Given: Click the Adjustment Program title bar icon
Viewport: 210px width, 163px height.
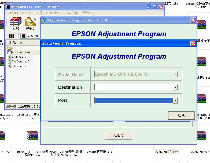Looking at the screenshot, I should (43, 20).
